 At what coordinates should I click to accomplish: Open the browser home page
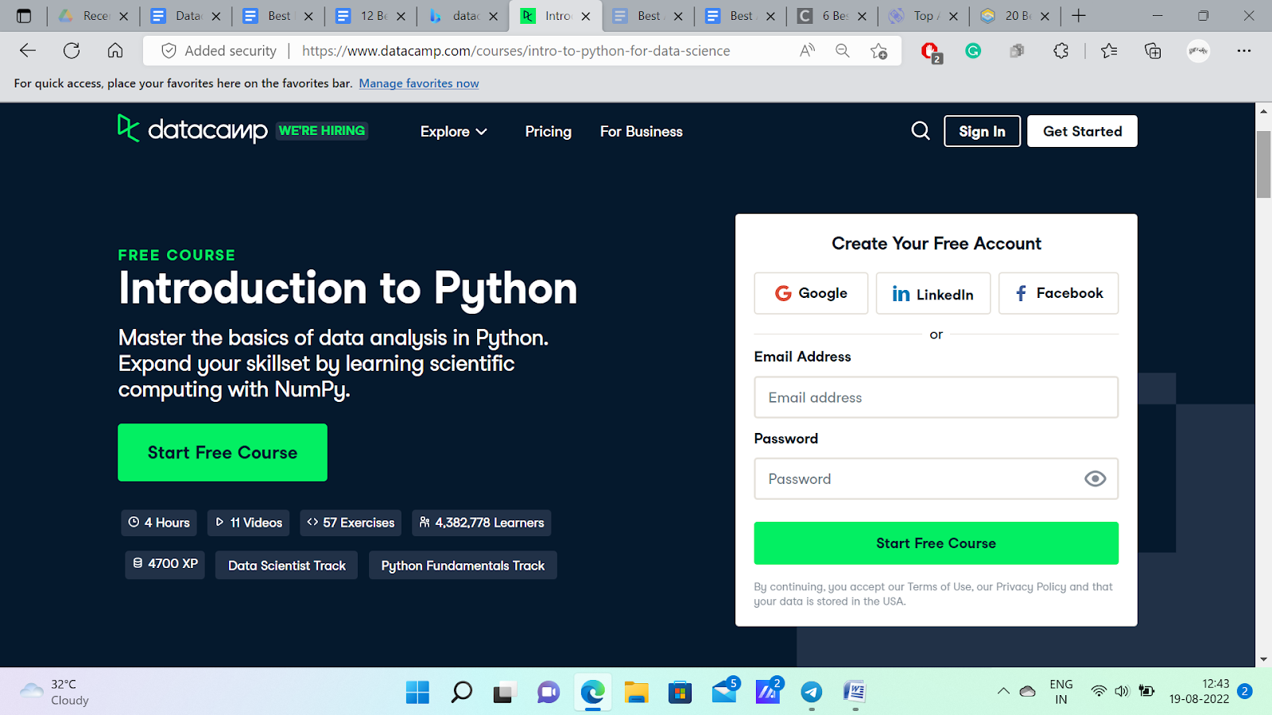coord(115,51)
